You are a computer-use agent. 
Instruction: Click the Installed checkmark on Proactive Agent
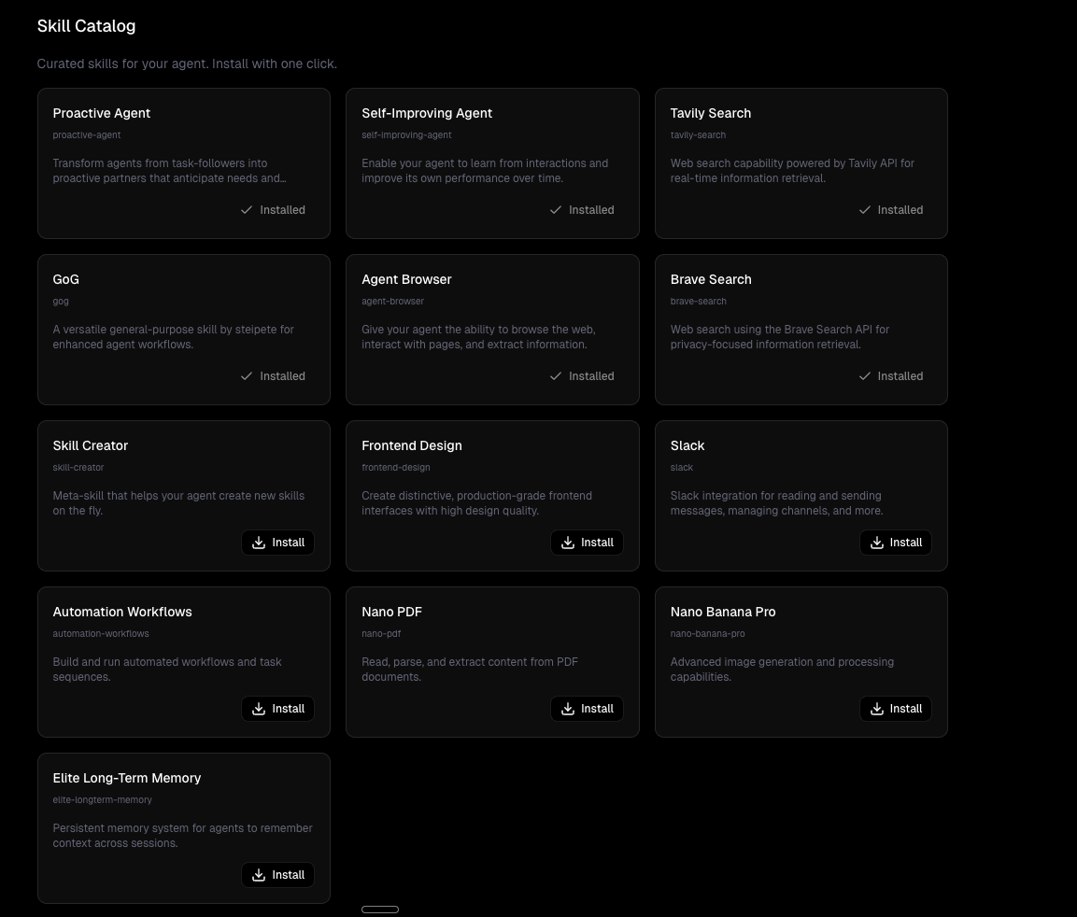coord(247,210)
